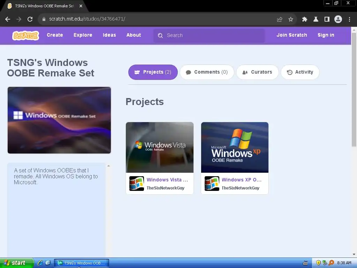Viewport: 357px width, 268px height.
Task: Click the orange magnifier tray icon
Action: point(331,263)
